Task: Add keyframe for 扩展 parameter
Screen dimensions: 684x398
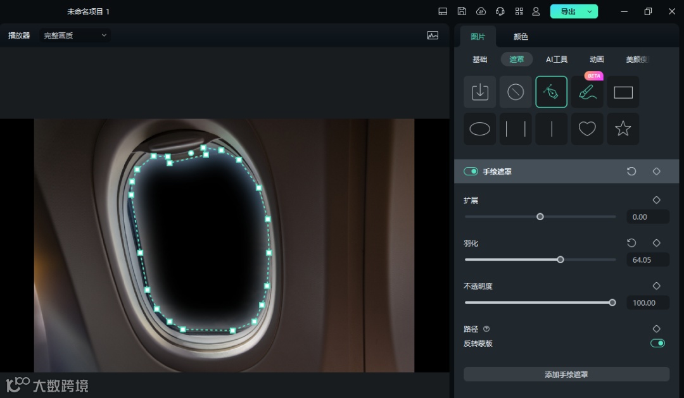Action: (x=657, y=200)
